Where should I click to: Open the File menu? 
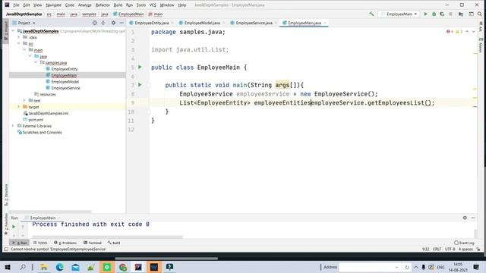coord(16,5)
